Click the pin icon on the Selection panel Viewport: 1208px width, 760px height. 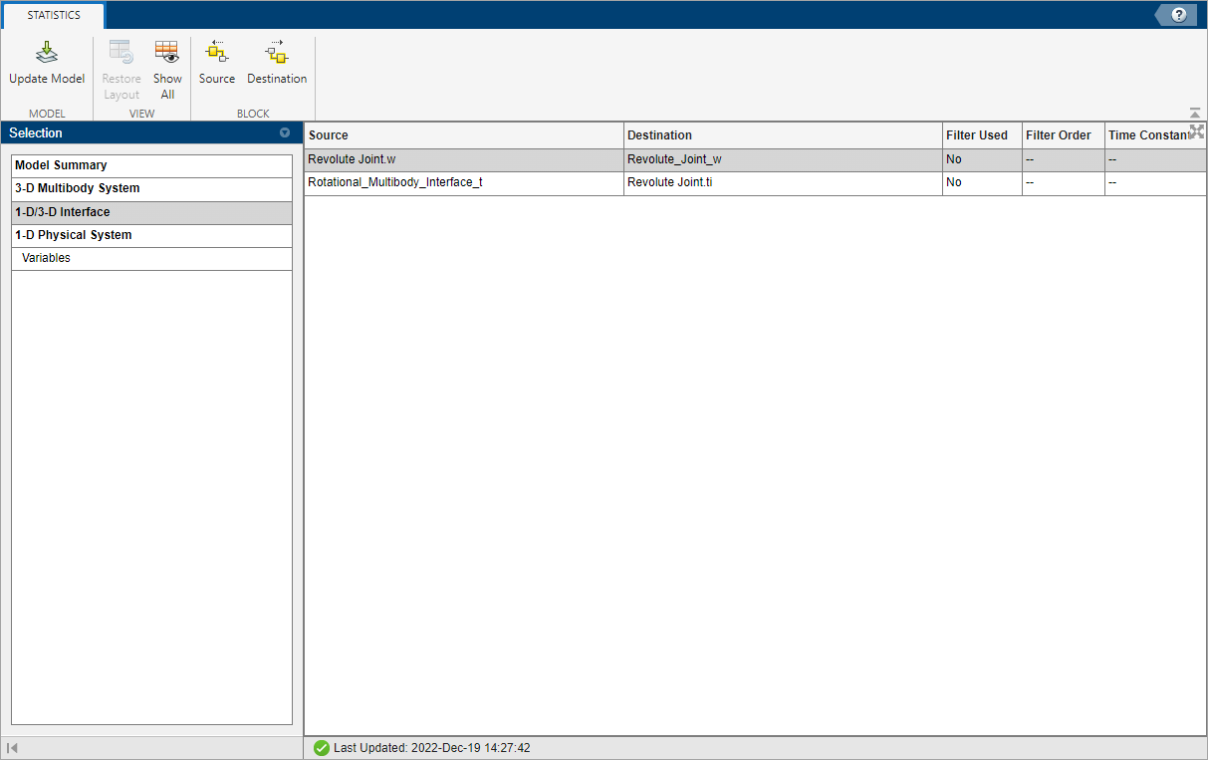286,132
